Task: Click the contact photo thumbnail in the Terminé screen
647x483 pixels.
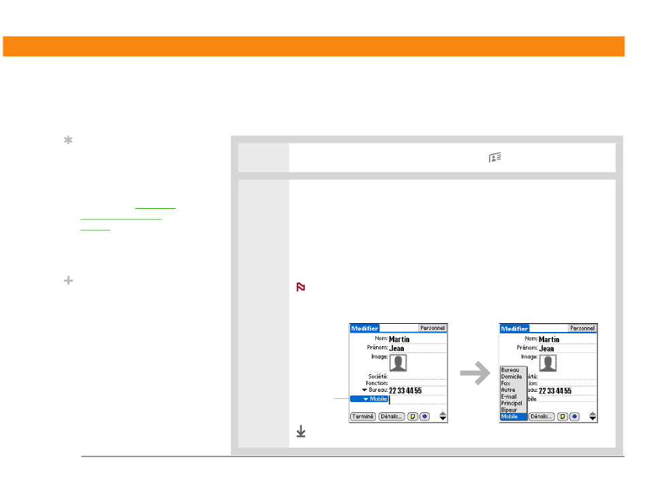Action: point(398,363)
